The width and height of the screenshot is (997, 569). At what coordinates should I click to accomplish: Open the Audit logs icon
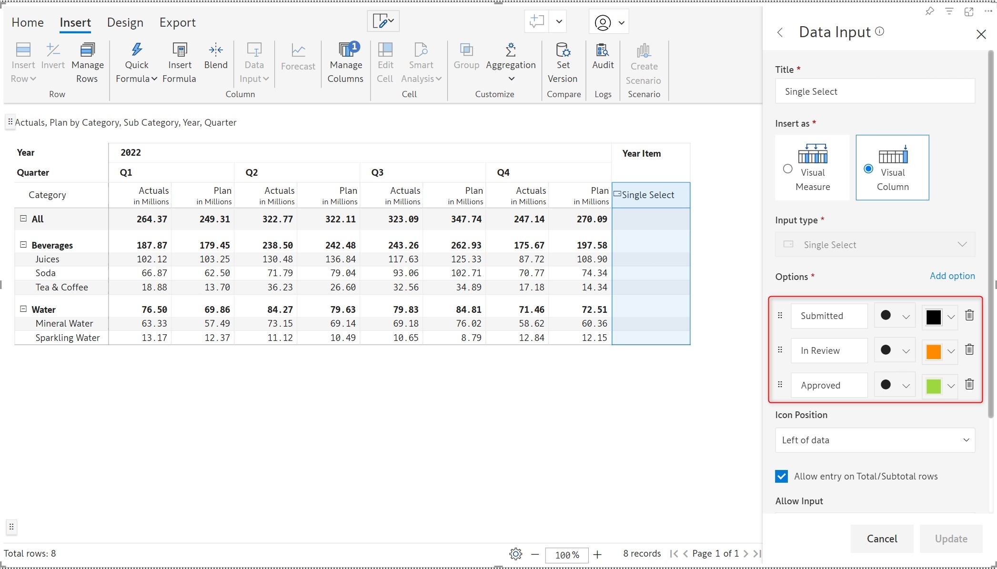point(603,50)
